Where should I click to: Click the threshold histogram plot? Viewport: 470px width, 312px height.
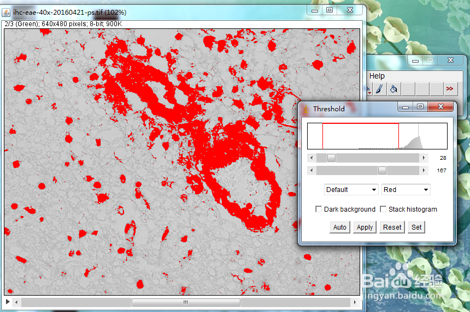tap(378, 136)
